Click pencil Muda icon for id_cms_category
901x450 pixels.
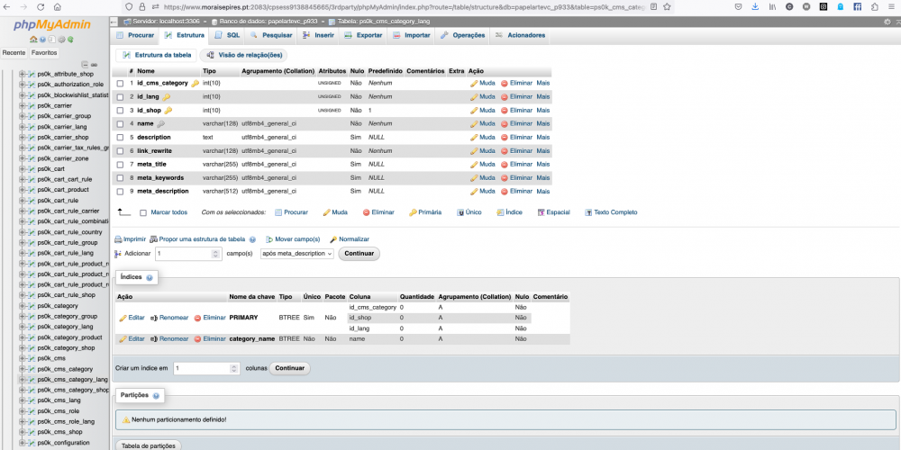(474, 83)
